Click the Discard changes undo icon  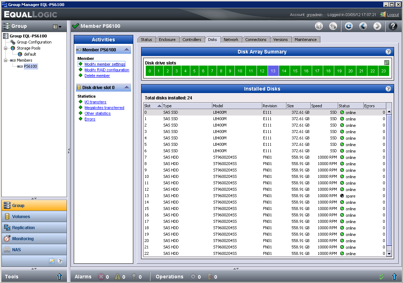333,26
